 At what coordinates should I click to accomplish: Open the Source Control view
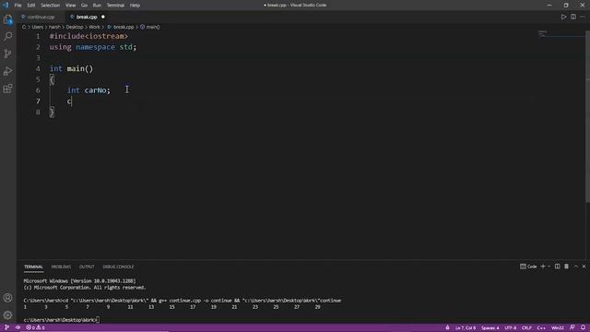(x=8, y=53)
